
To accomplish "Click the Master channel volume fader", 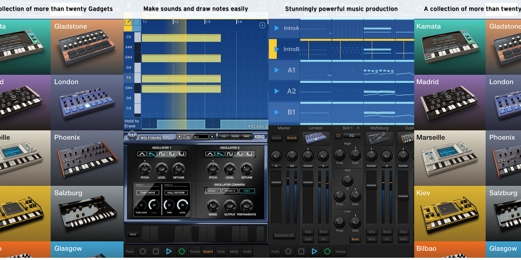I will (x=276, y=183).
